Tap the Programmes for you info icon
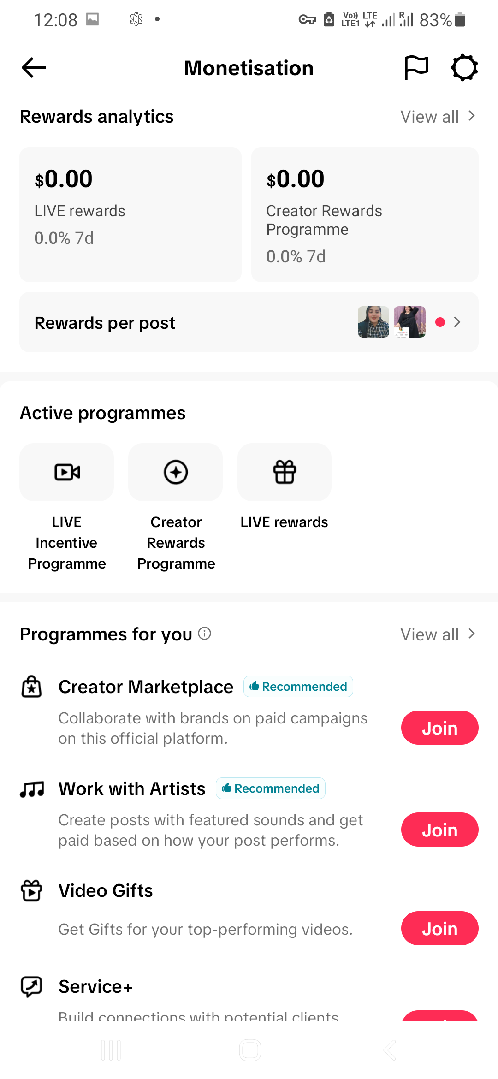498x1079 pixels. (205, 634)
